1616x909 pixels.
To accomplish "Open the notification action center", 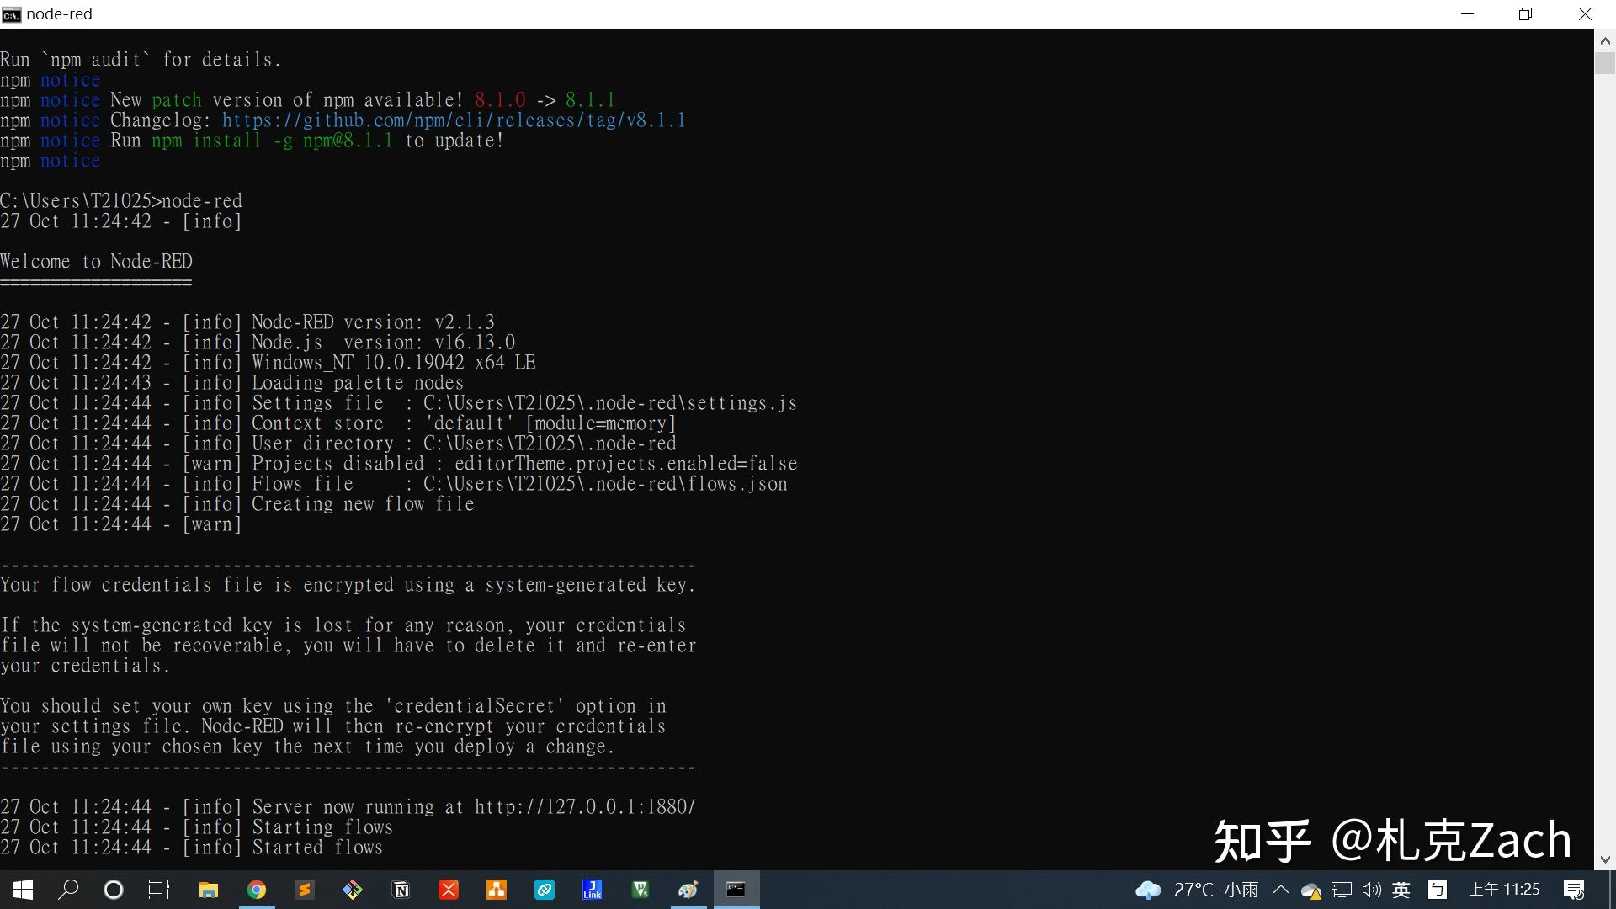I will point(1574,890).
